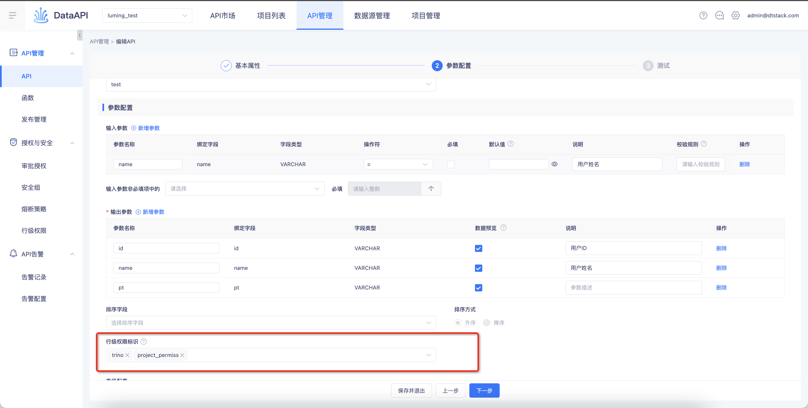
Task: Uncheck data preview for pt row
Action: pyautogui.click(x=478, y=287)
